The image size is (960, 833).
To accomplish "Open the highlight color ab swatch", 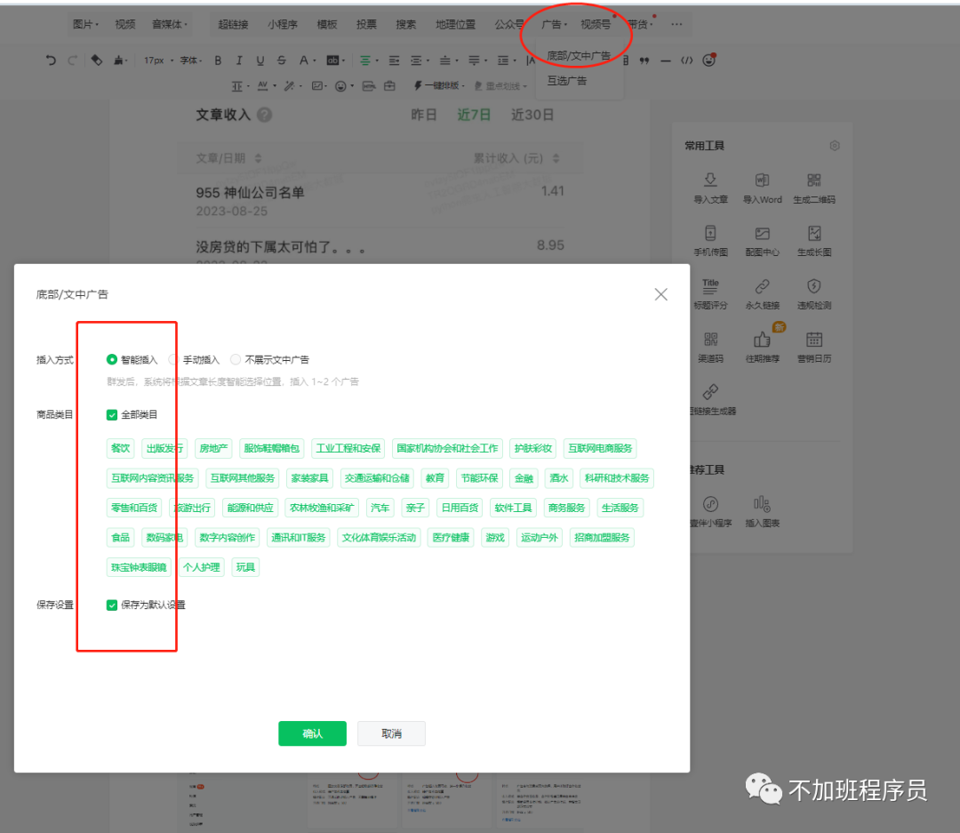I will coord(335,60).
